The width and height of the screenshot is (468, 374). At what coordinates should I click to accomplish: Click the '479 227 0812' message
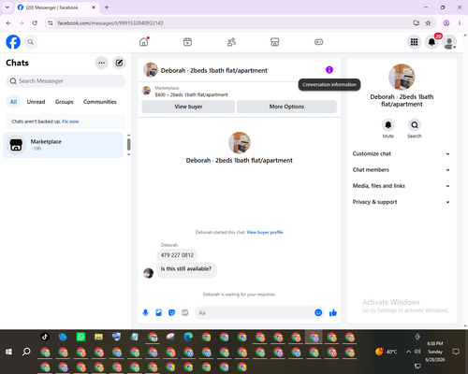[177, 255]
